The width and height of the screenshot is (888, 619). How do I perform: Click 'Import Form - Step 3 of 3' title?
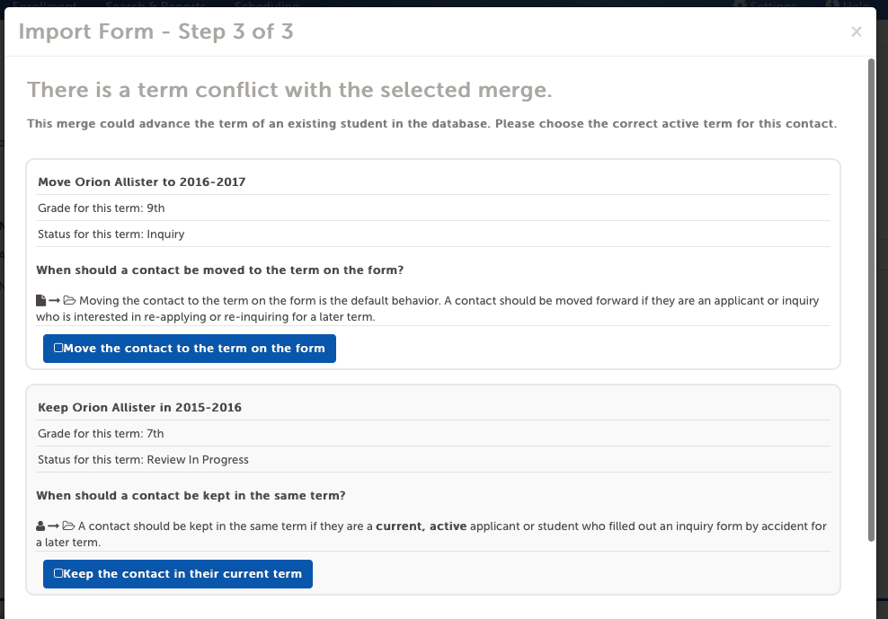point(155,31)
